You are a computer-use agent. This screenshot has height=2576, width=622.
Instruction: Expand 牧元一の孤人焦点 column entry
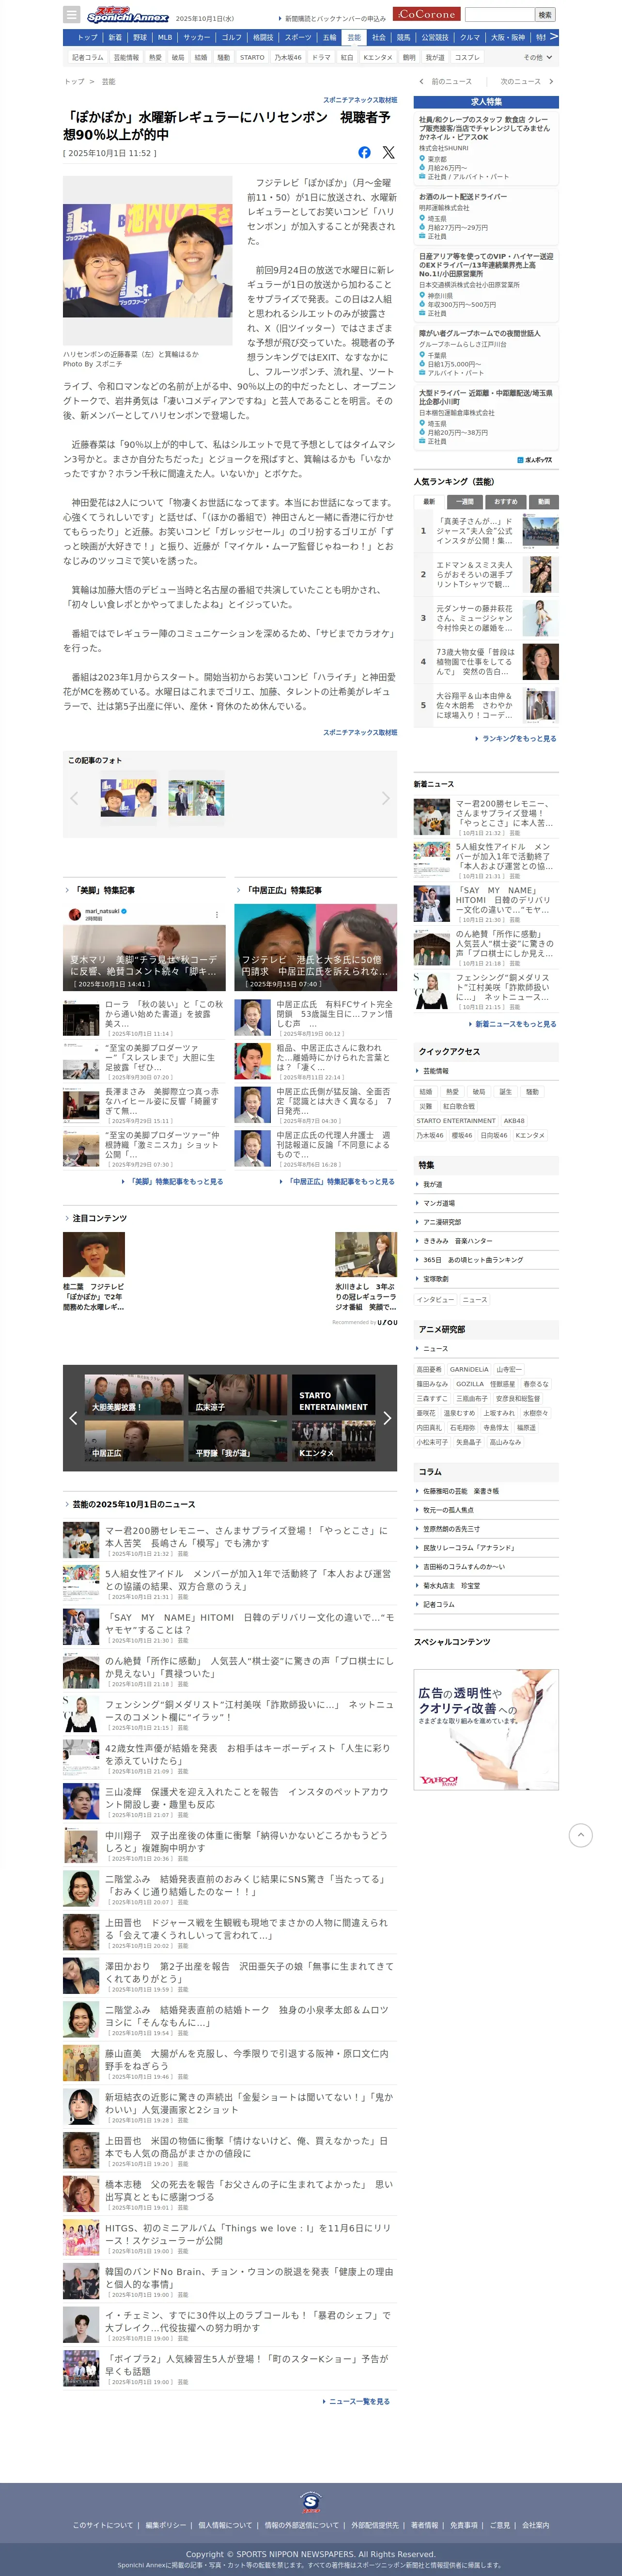click(x=486, y=1510)
